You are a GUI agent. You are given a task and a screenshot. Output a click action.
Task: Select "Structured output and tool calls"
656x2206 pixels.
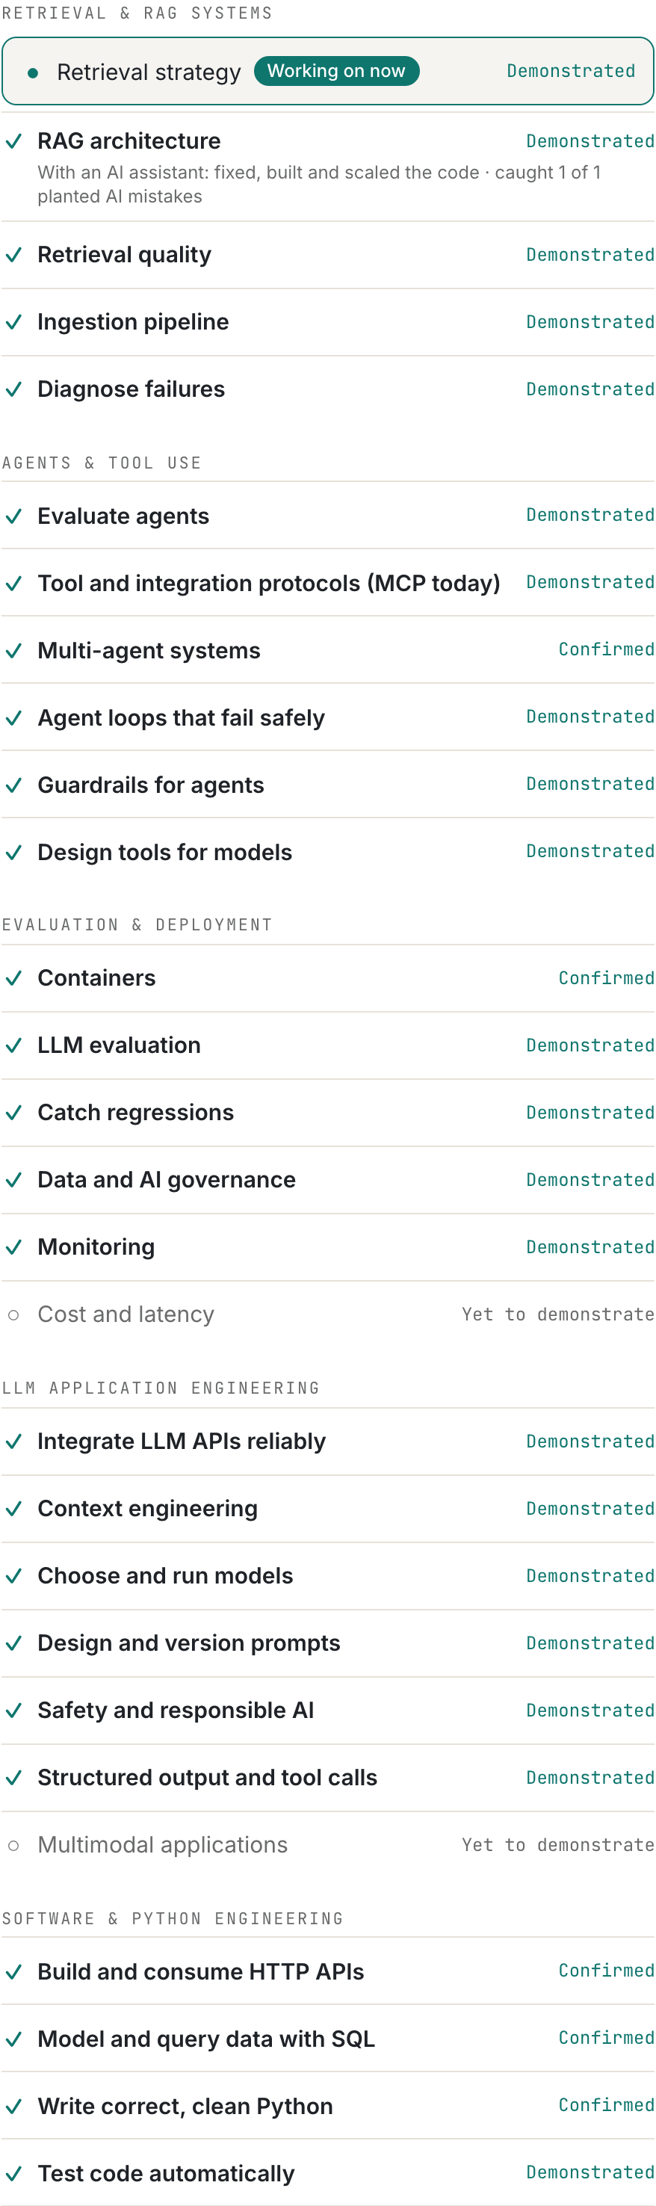[207, 1778]
